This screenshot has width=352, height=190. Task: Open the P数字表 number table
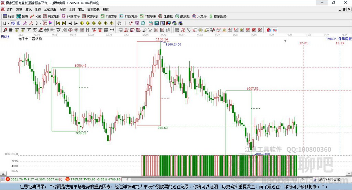90,16
